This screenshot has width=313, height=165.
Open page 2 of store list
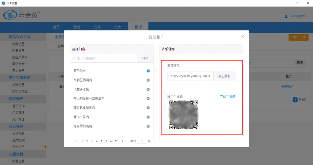pyautogui.click(x=87, y=141)
